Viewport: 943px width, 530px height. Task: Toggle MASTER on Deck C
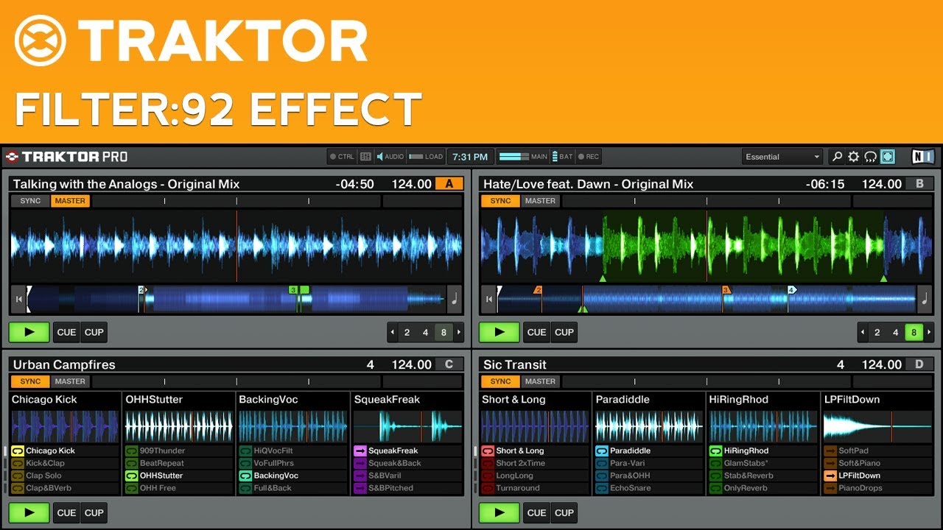[70, 381]
